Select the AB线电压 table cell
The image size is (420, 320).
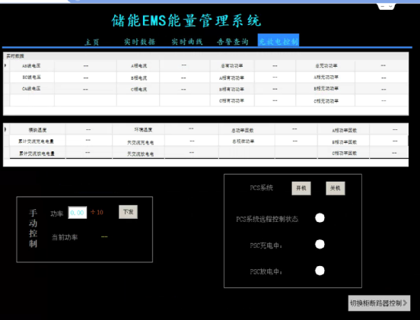32,66
